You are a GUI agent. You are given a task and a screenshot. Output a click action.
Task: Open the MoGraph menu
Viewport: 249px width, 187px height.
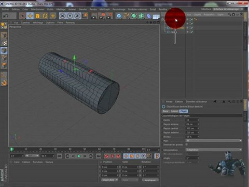[x=104, y=9]
